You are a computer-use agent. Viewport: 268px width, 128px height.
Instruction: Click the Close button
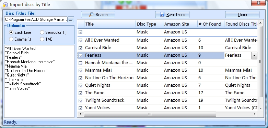(242, 15)
